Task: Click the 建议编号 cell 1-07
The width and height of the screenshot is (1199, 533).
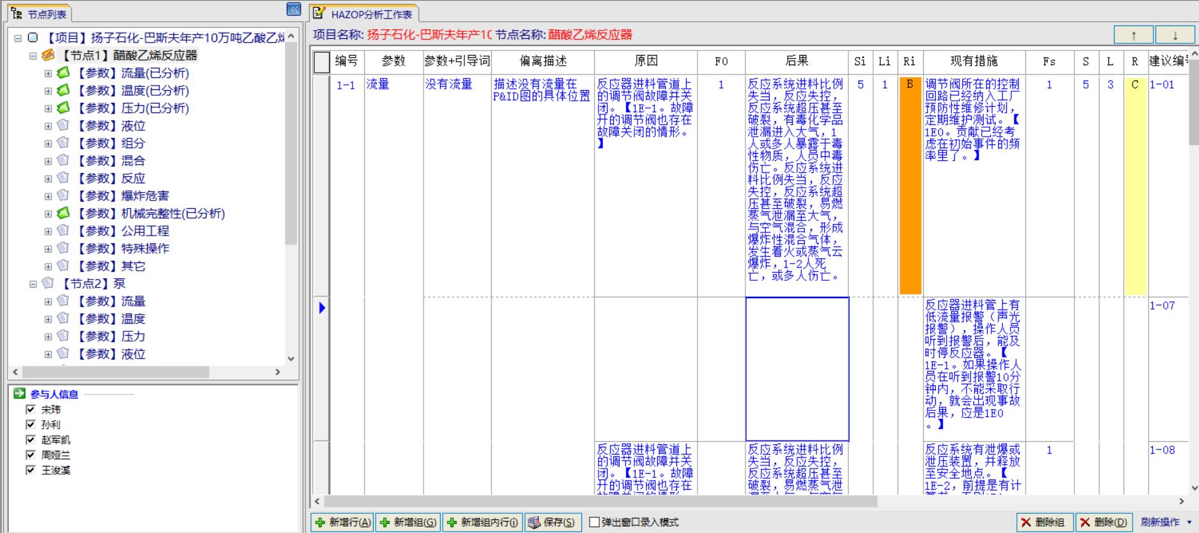Action: click(1168, 369)
